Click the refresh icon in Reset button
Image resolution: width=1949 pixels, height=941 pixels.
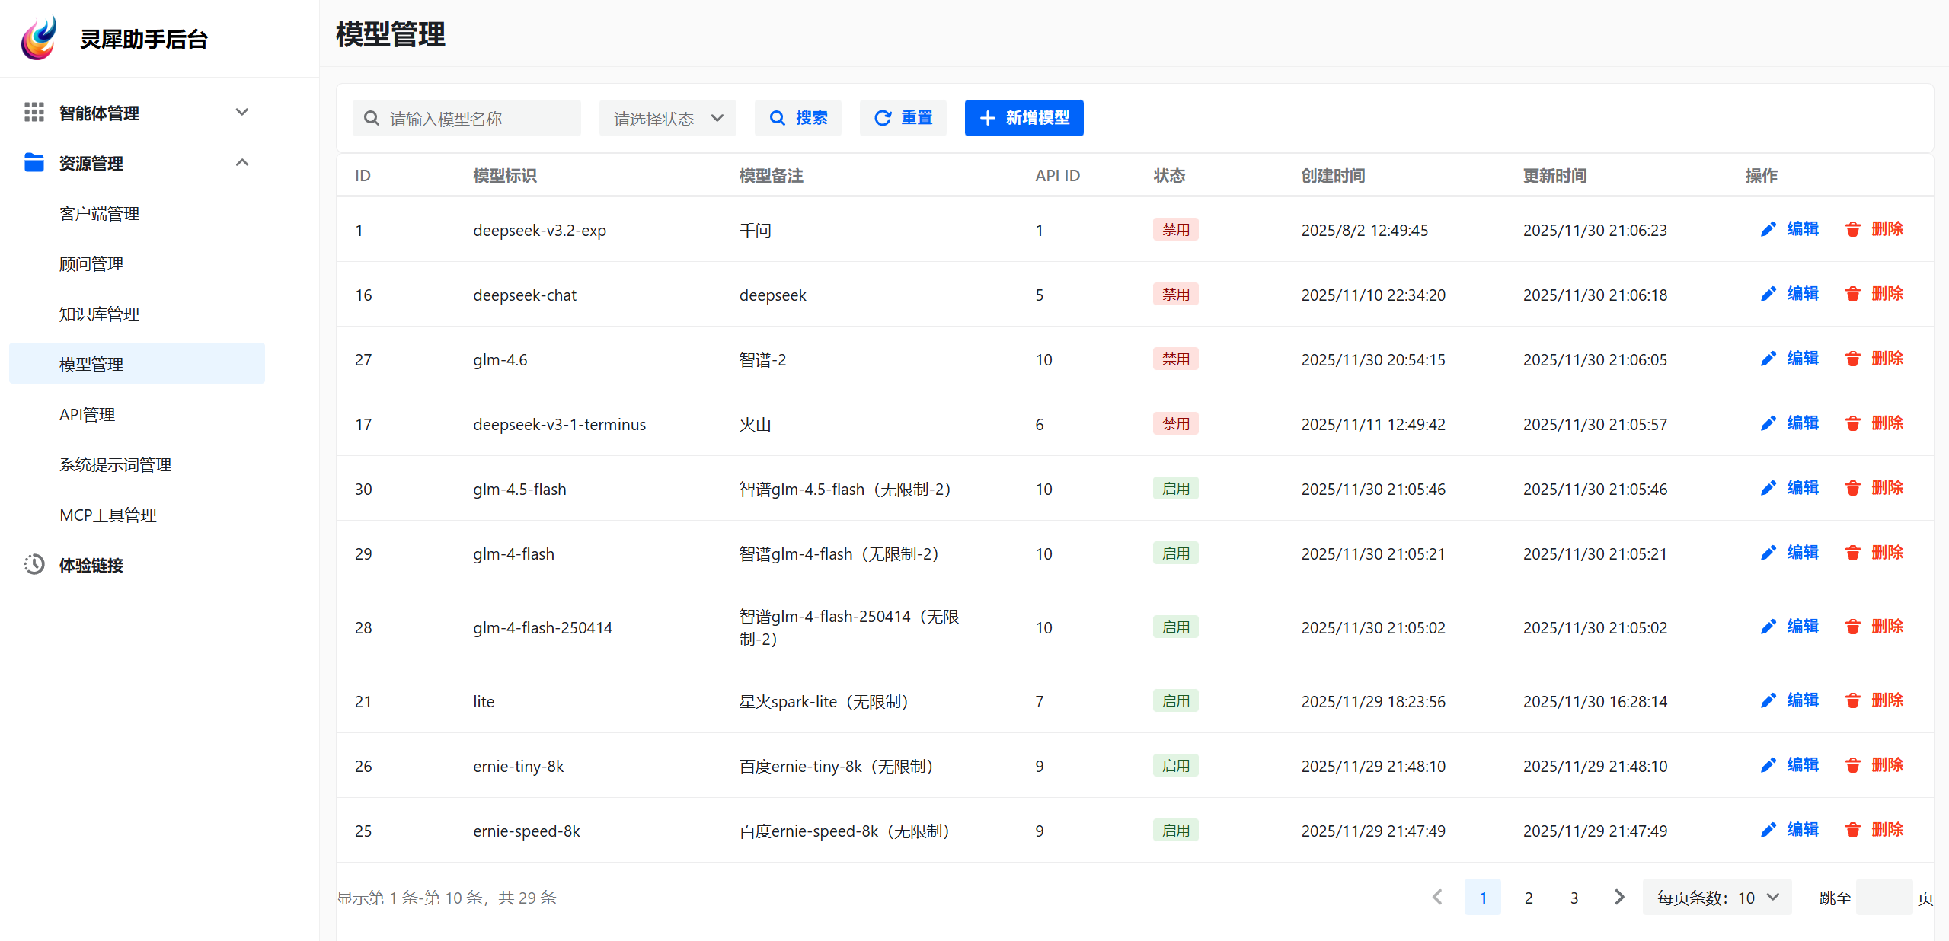coord(882,118)
